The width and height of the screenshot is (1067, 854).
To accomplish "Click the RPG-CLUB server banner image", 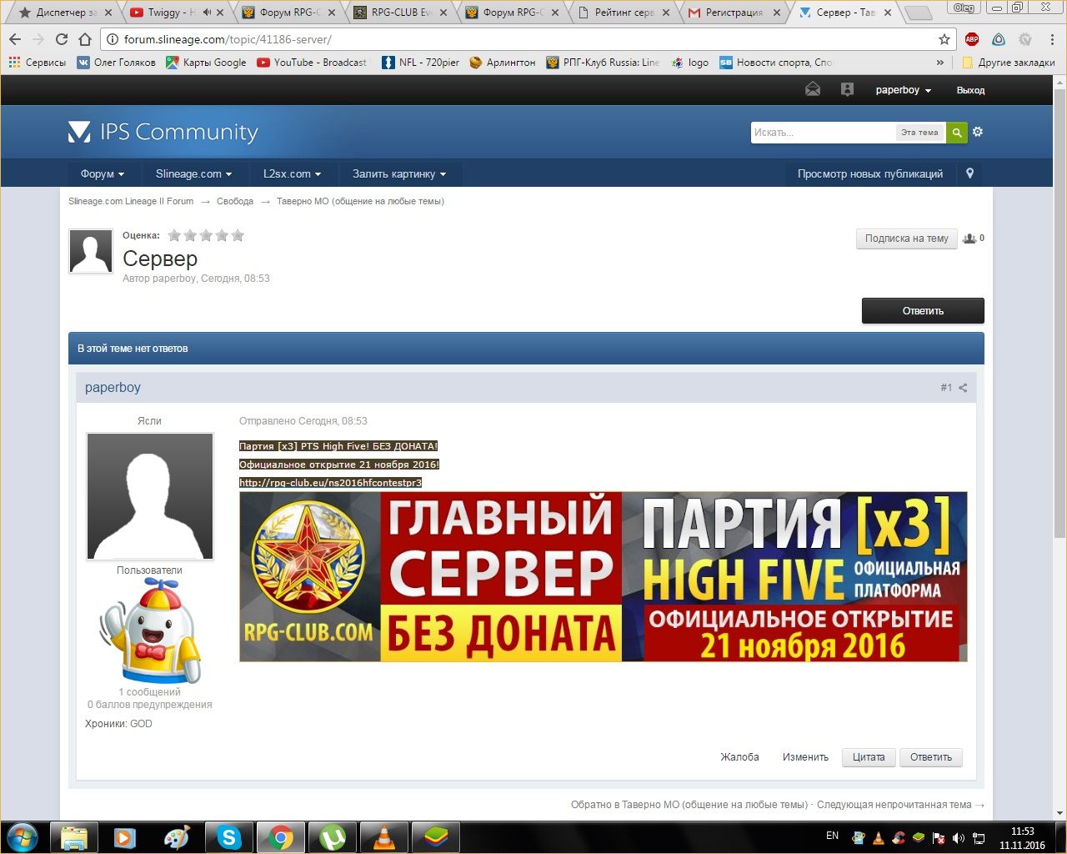I will tap(604, 577).
